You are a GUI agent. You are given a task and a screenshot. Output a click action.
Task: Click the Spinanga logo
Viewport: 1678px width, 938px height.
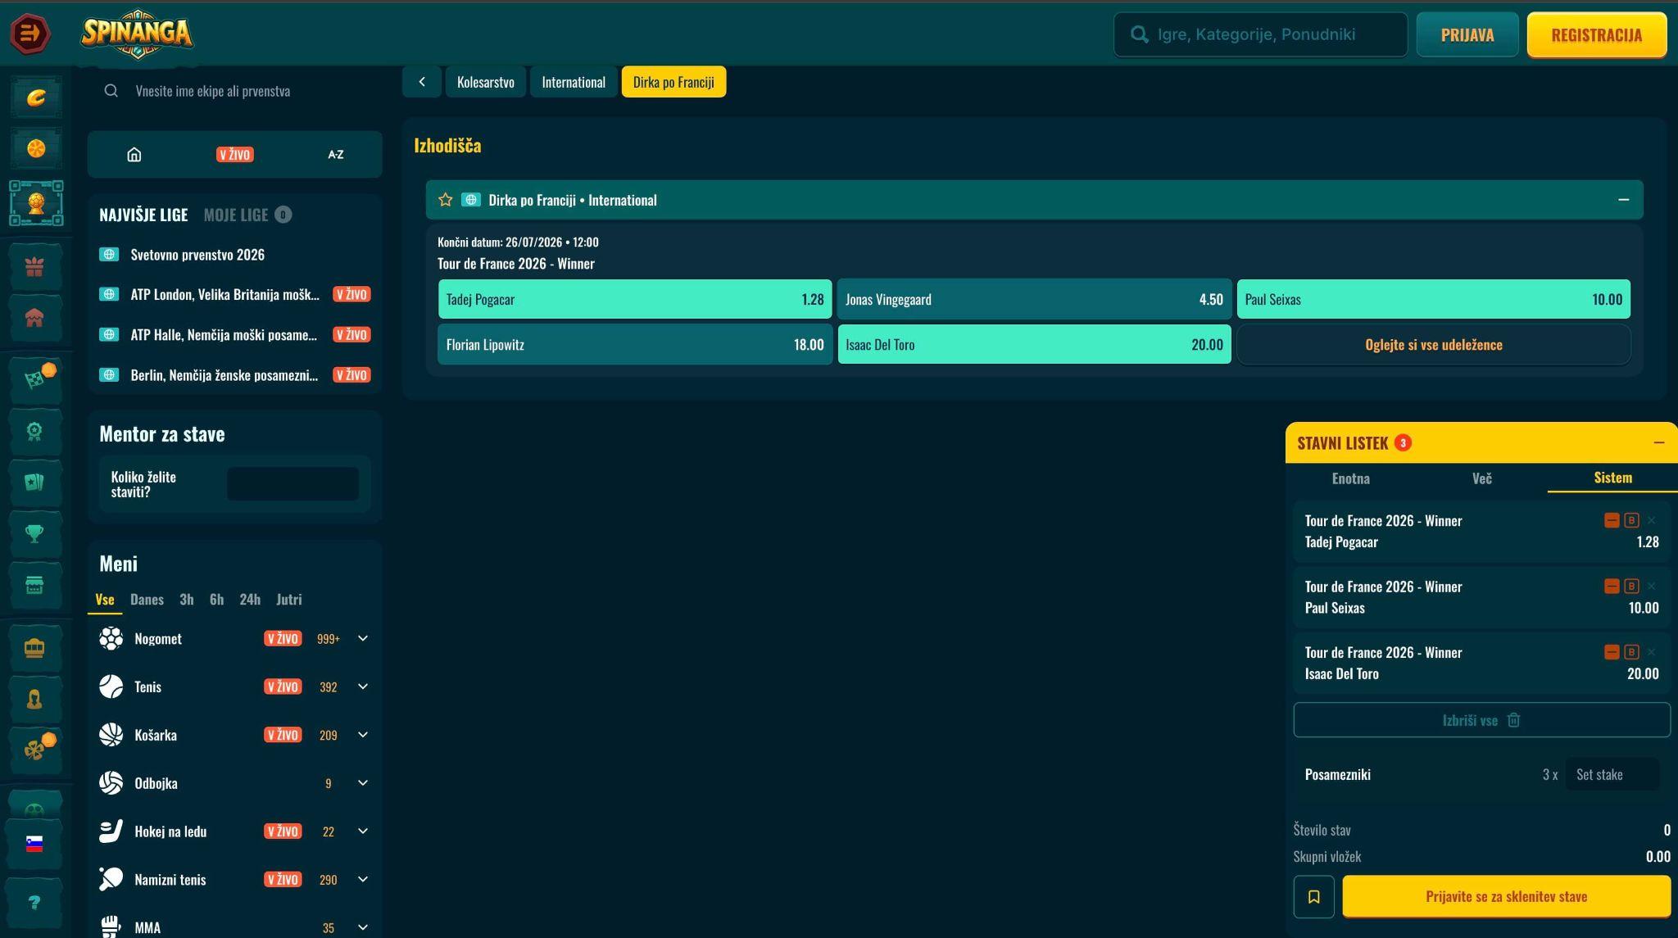(137, 34)
